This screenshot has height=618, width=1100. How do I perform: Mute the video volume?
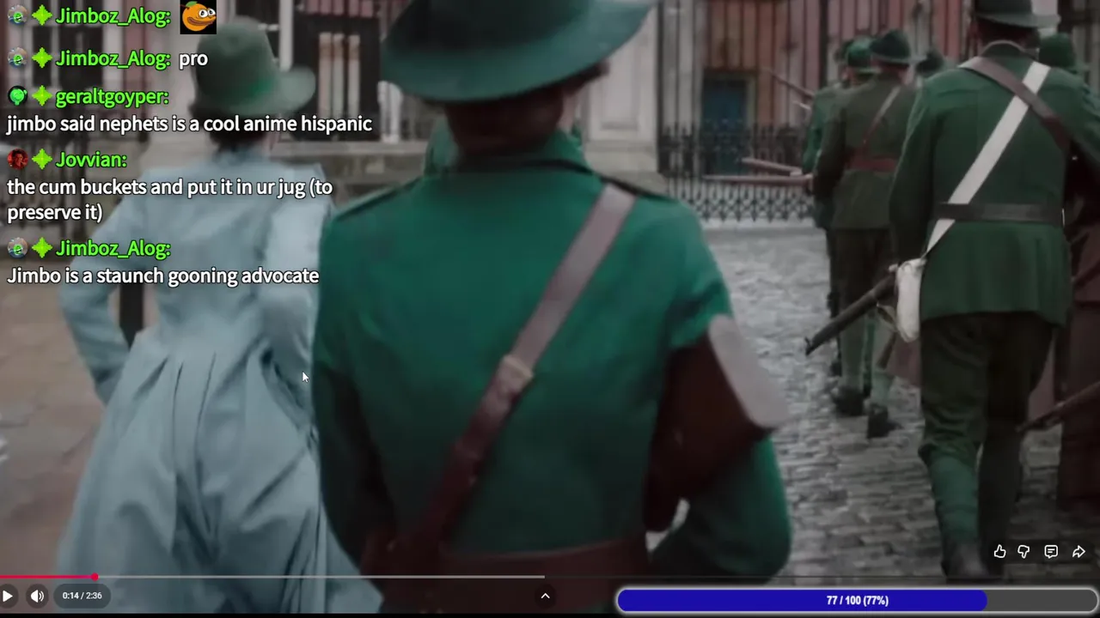point(37,596)
